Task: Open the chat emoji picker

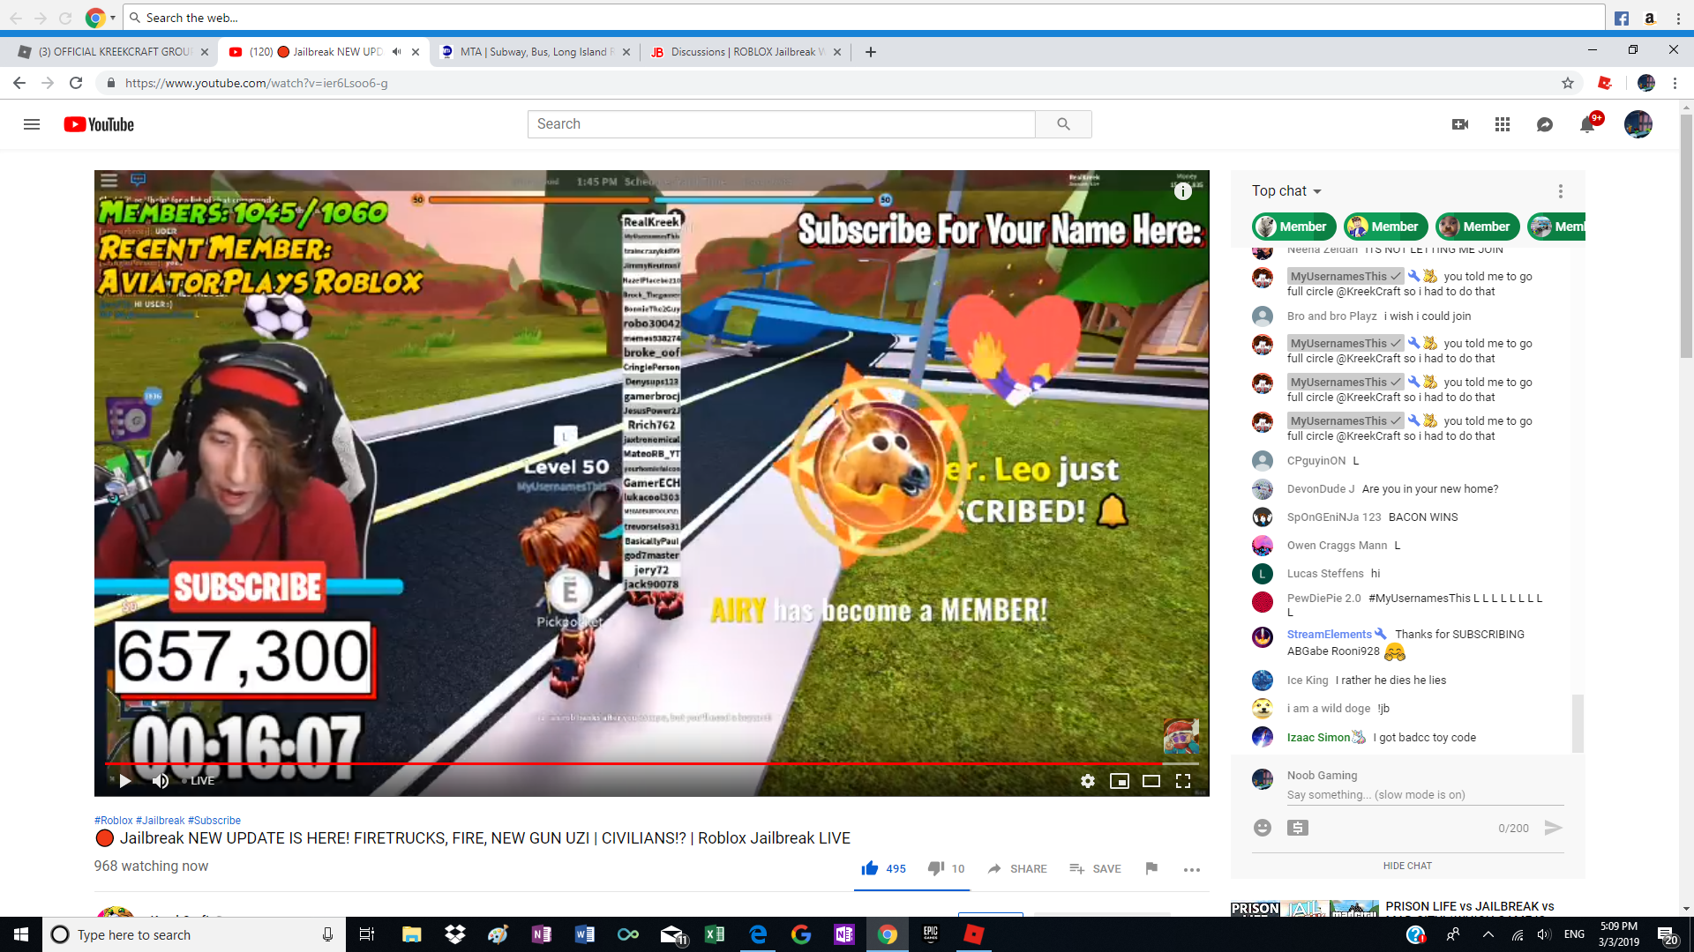Action: (x=1263, y=828)
